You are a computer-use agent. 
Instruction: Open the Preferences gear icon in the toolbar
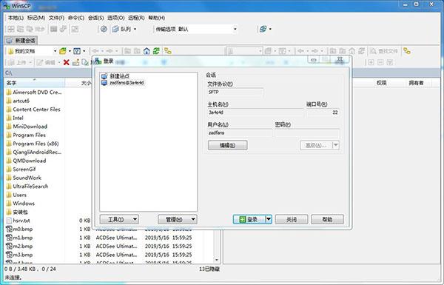click(x=104, y=29)
